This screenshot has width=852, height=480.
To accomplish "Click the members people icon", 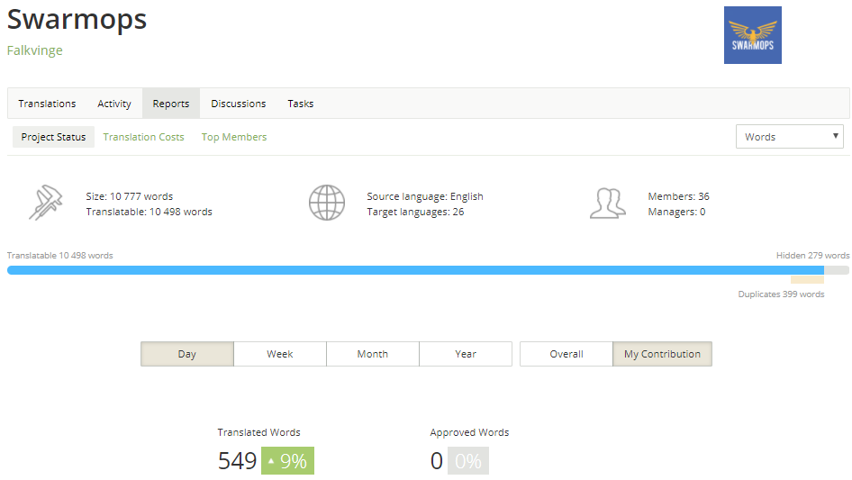I will pos(608,204).
